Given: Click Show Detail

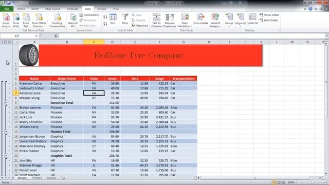Looking at the screenshot, I should [269, 15].
